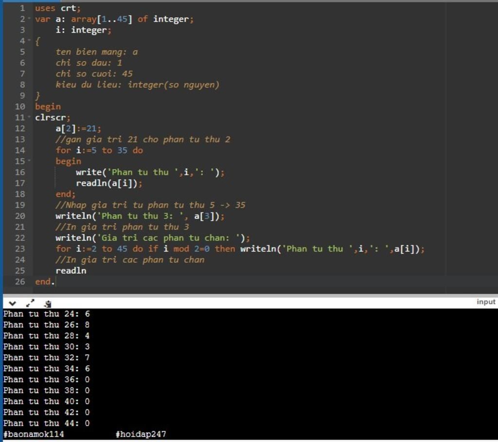
Task: Click the final 'readln' on line 25
Action: (x=71, y=270)
